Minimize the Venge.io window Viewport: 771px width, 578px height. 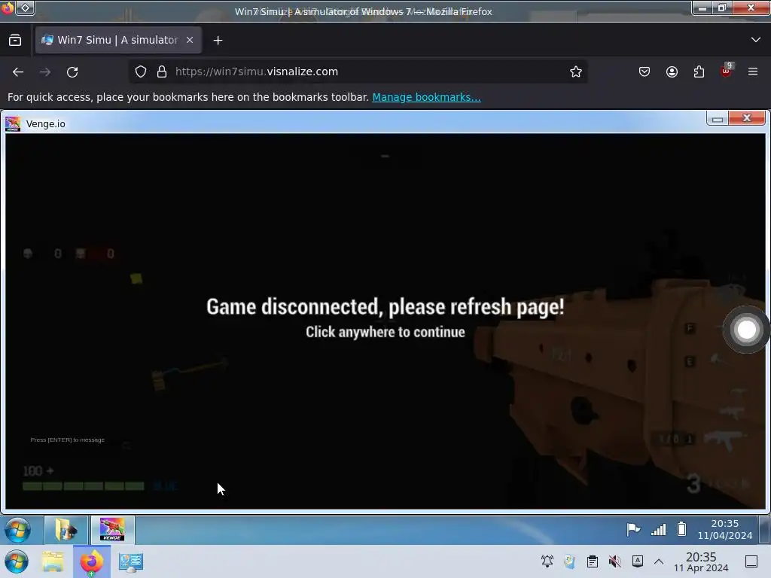[718, 118]
